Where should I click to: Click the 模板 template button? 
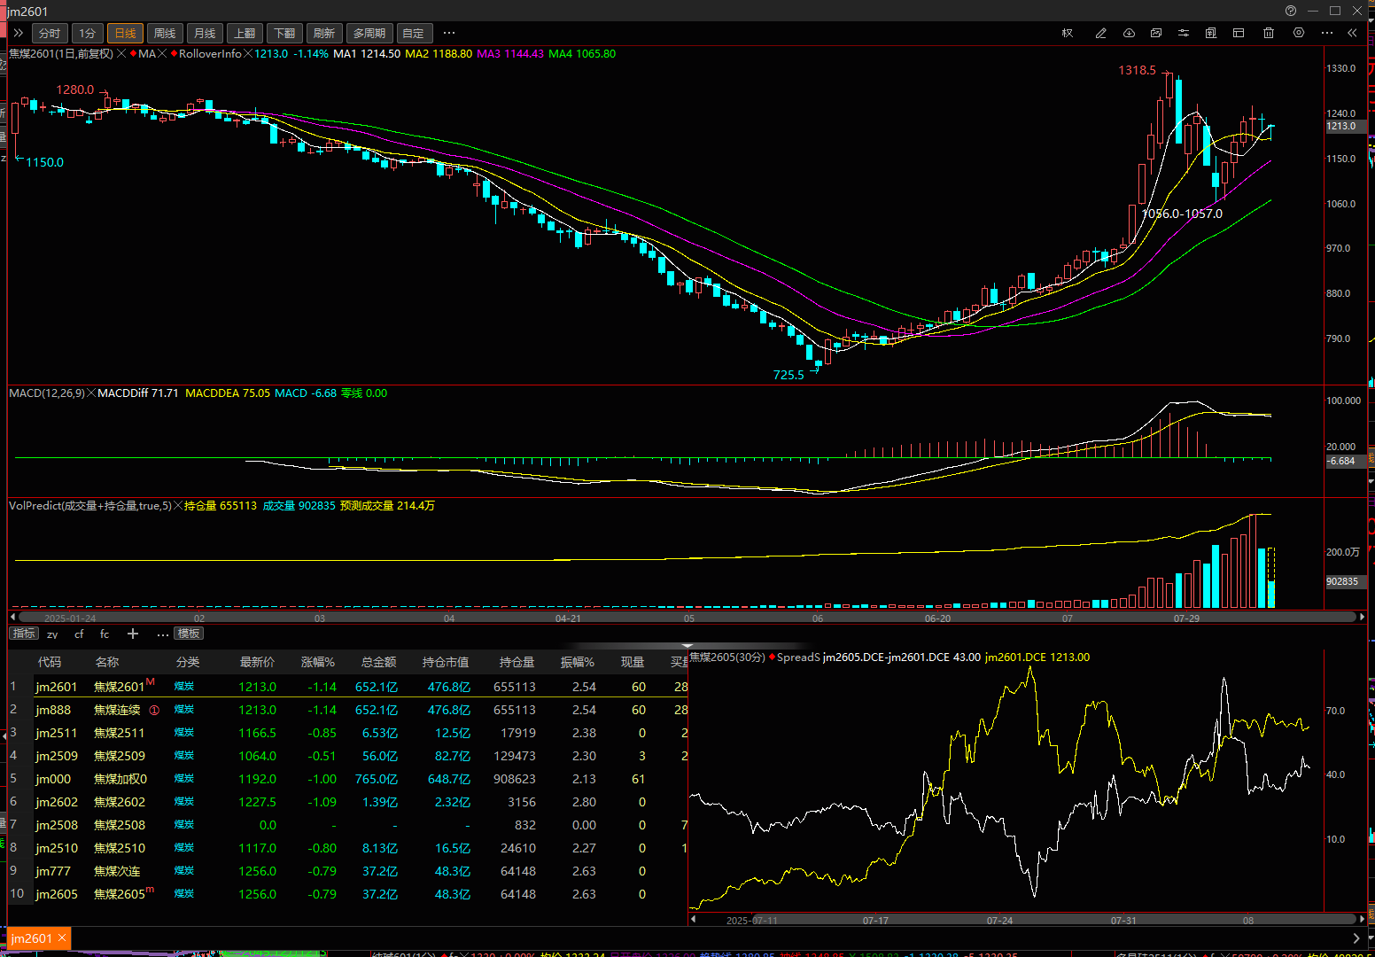tap(189, 634)
